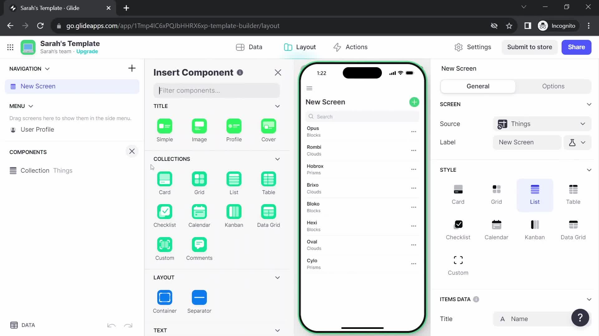Choose Card style in right panel
599x336 pixels.
tap(458, 195)
